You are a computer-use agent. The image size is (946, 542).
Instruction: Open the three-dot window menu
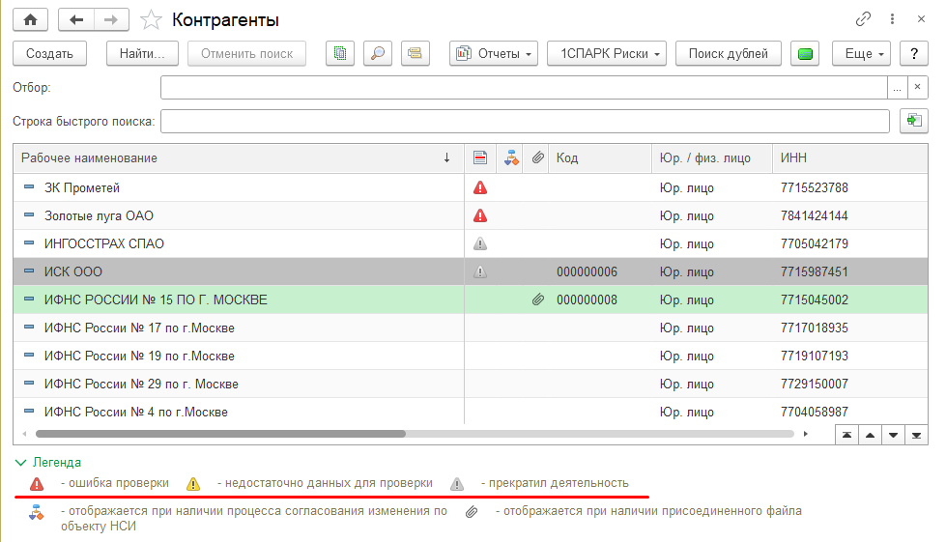pyautogui.click(x=892, y=19)
